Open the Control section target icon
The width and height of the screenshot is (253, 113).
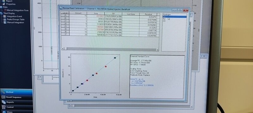coord(4,107)
